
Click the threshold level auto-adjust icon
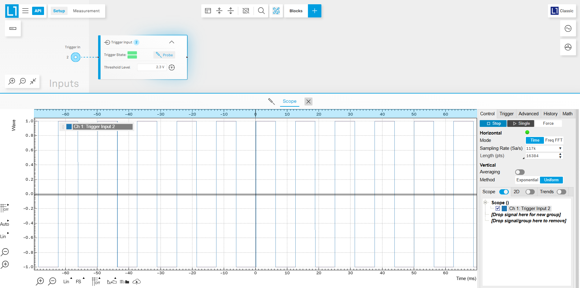(x=172, y=67)
